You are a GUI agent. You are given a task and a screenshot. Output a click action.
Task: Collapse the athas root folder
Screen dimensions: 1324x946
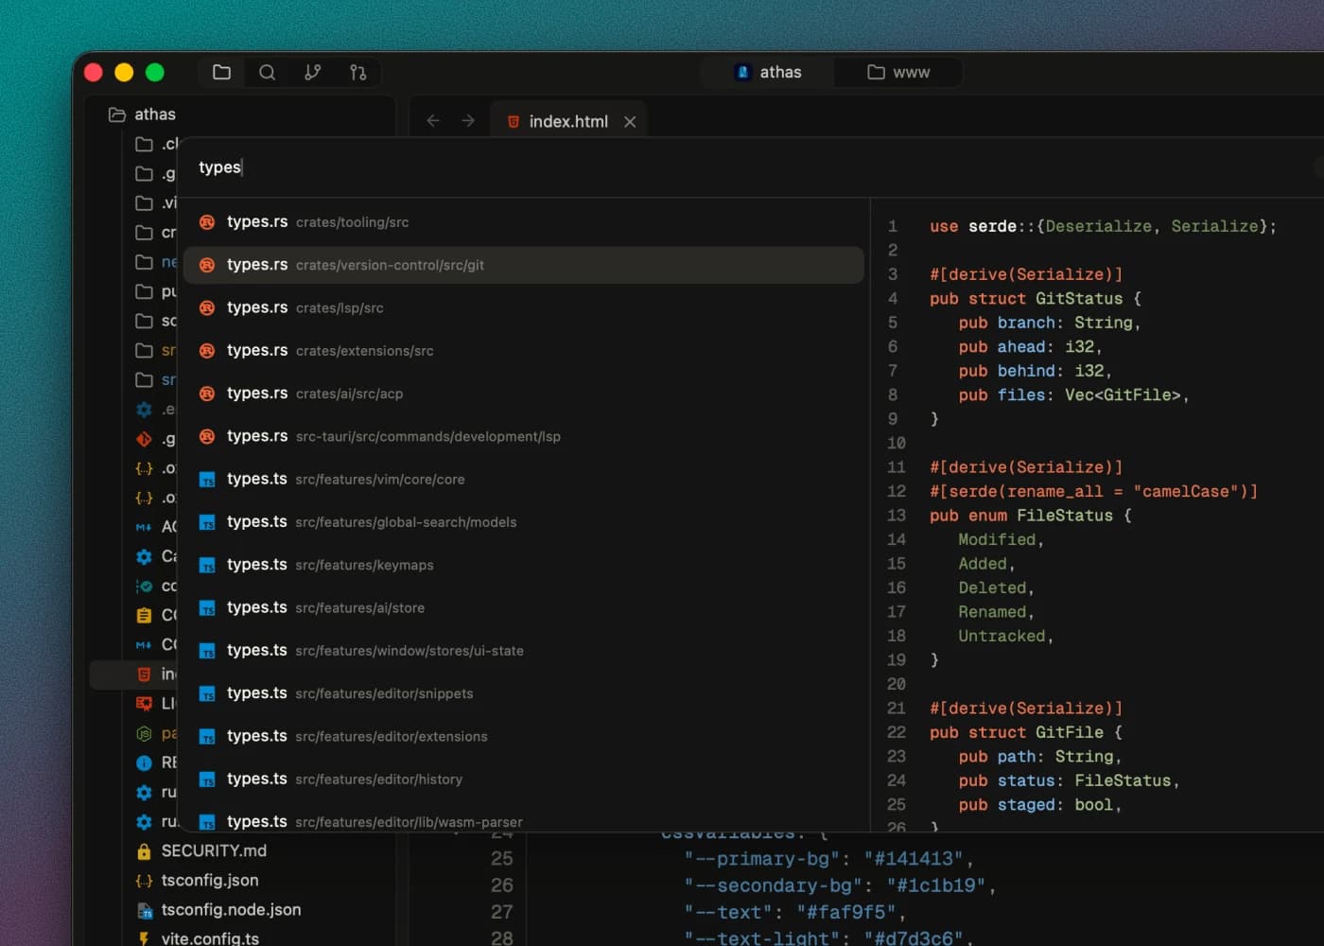pos(143,114)
